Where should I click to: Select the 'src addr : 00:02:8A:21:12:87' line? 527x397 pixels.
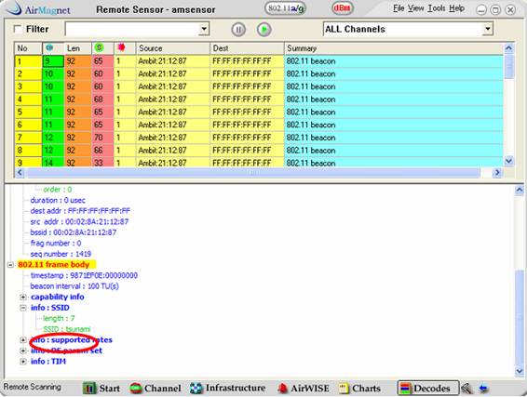coord(79,222)
